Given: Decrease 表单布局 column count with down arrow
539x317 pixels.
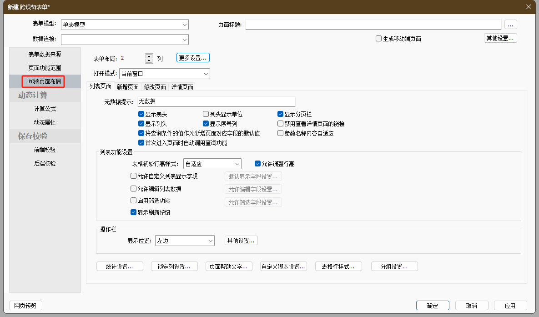Looking at the screenshot, I should [149, 60].
